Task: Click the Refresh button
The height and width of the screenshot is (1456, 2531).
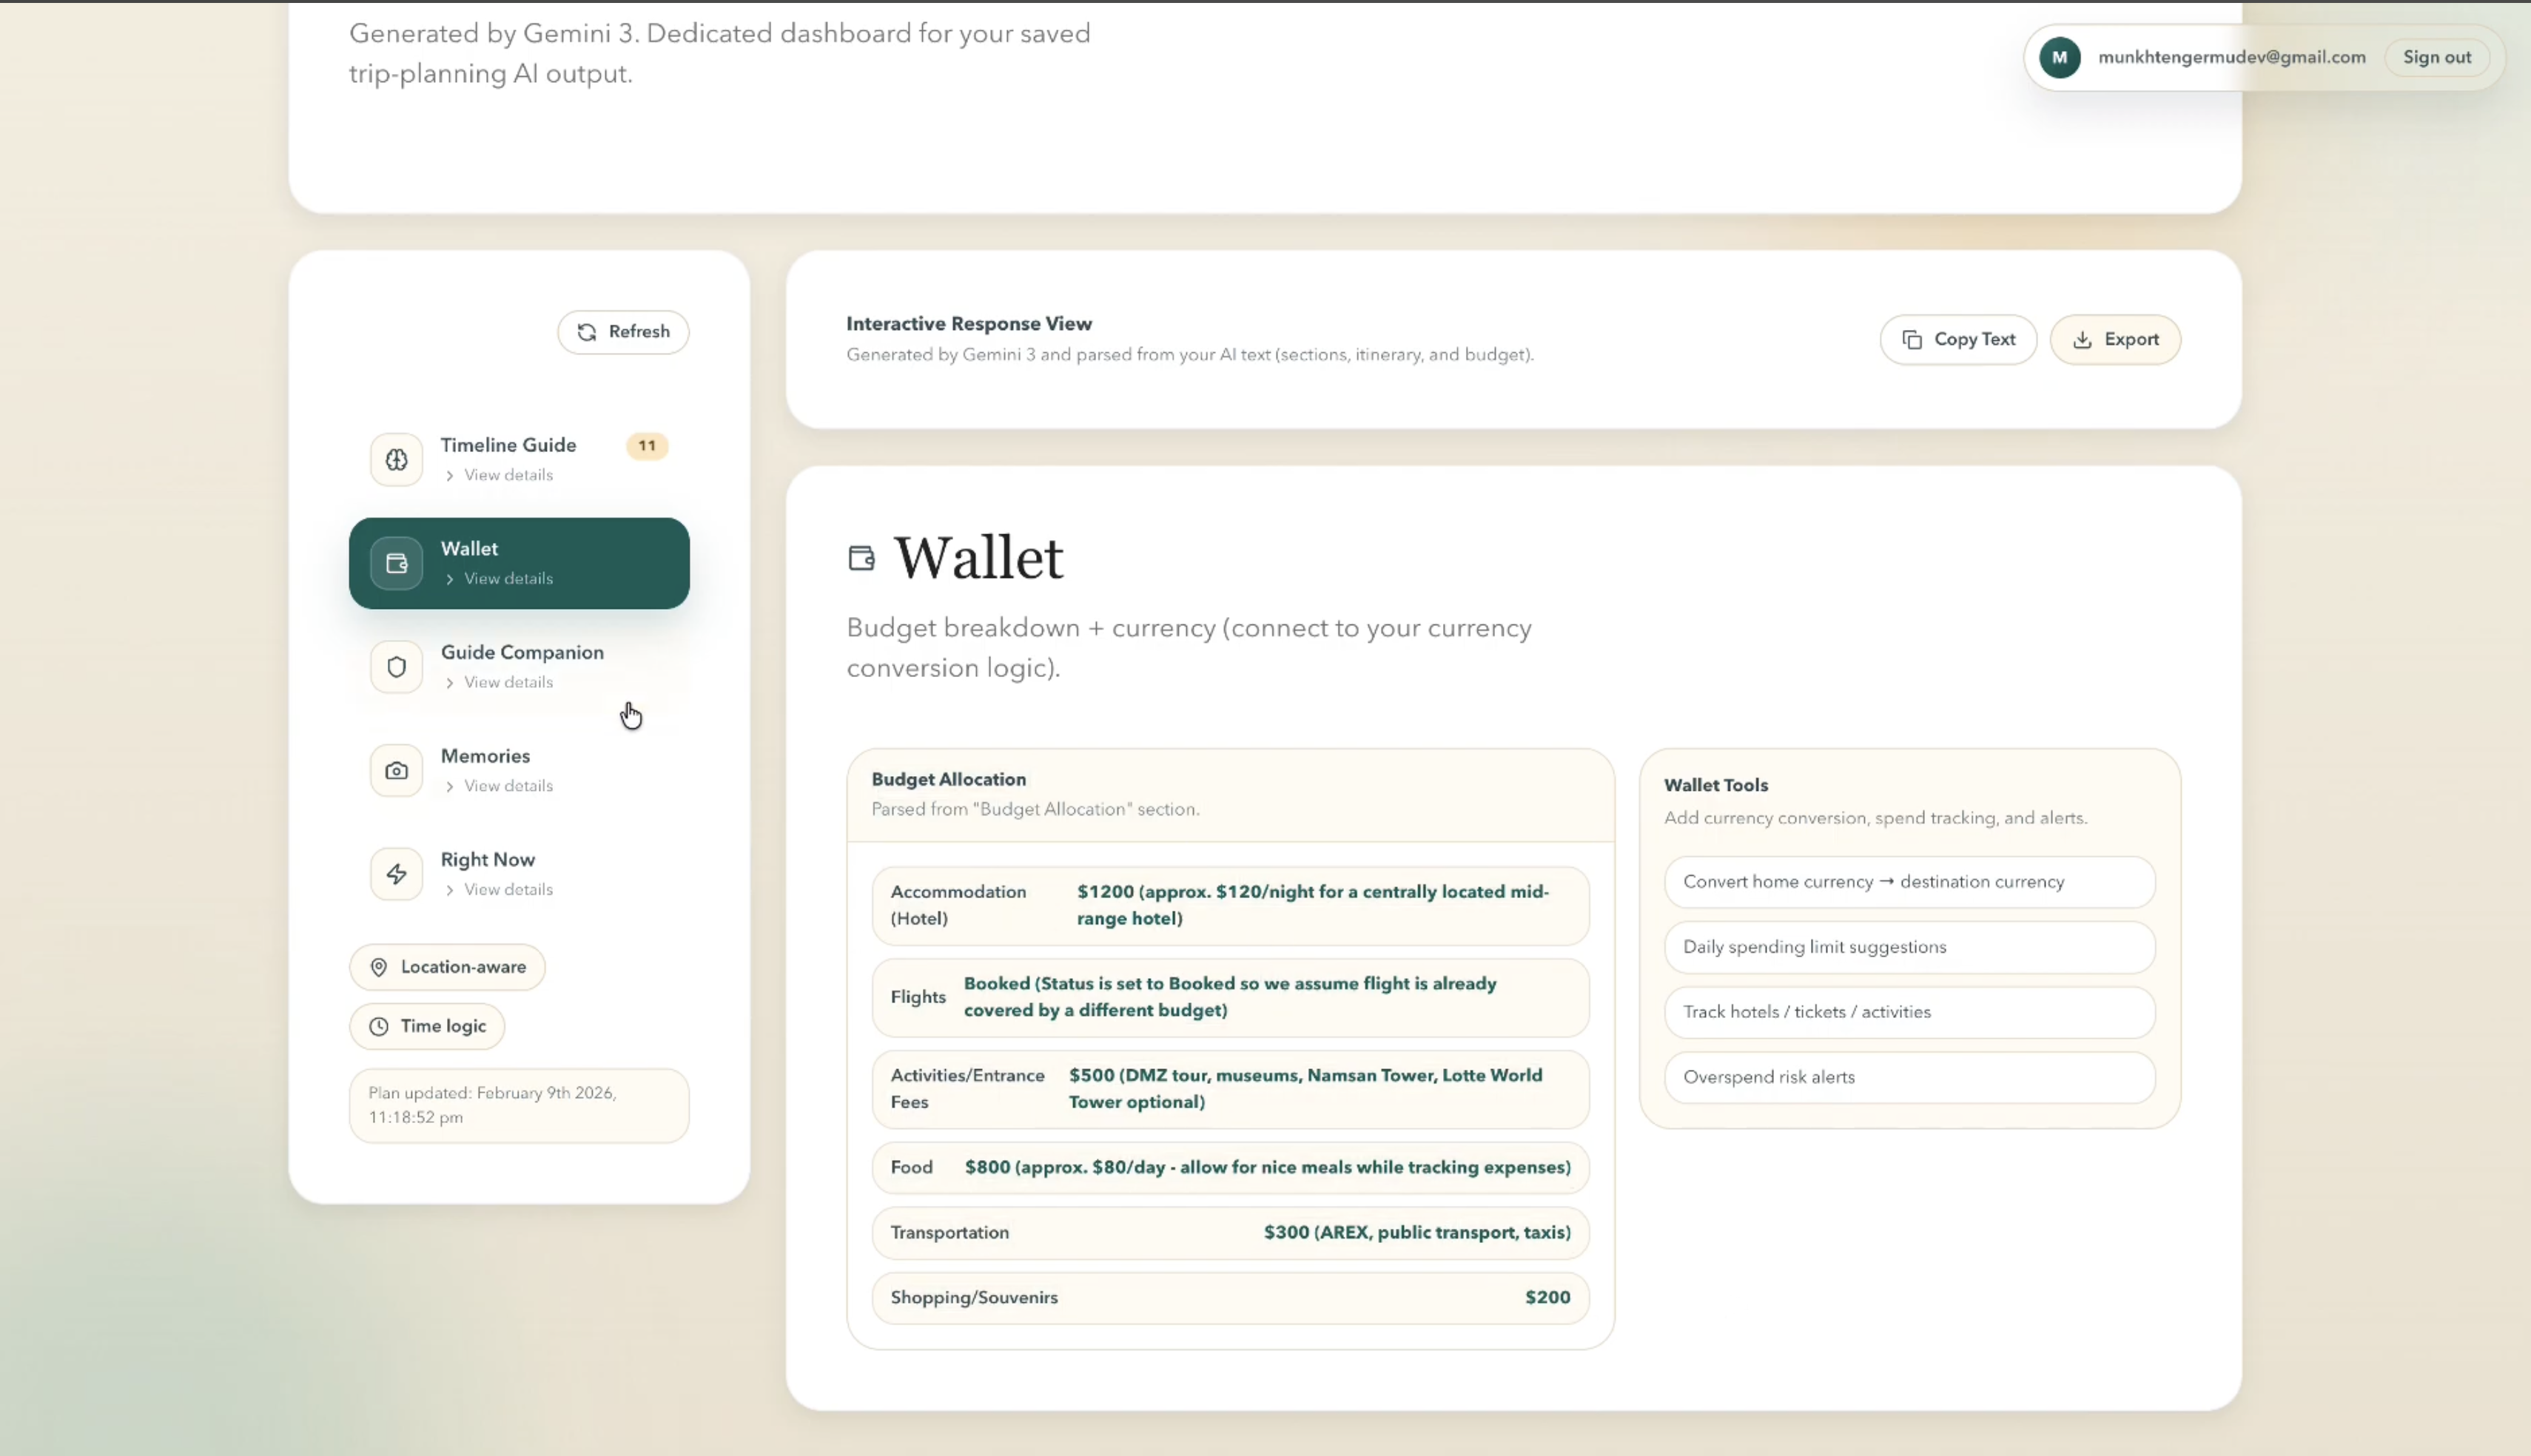Action: 622,332
